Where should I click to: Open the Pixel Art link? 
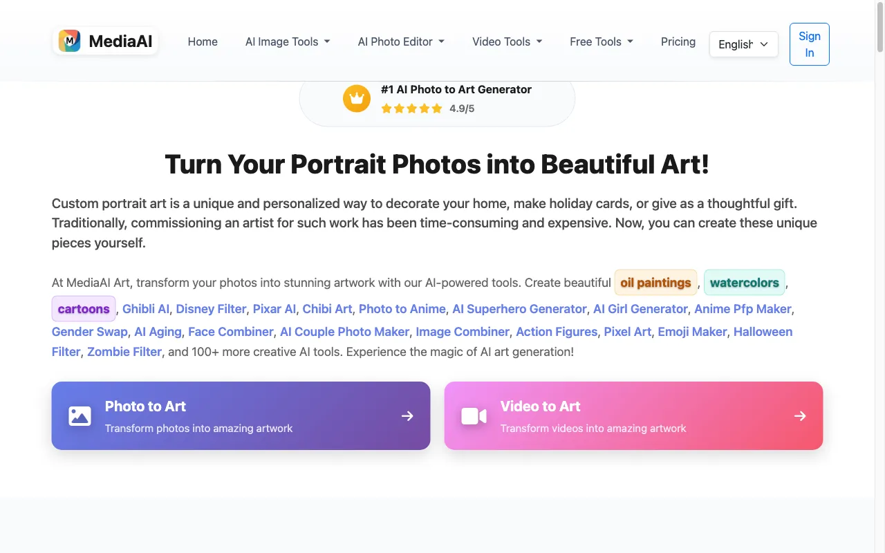pyautogui.click(x=628, y=332)
